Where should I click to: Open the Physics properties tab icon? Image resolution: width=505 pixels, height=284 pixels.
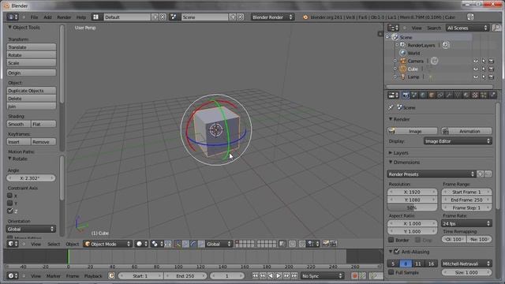[492, 95]
